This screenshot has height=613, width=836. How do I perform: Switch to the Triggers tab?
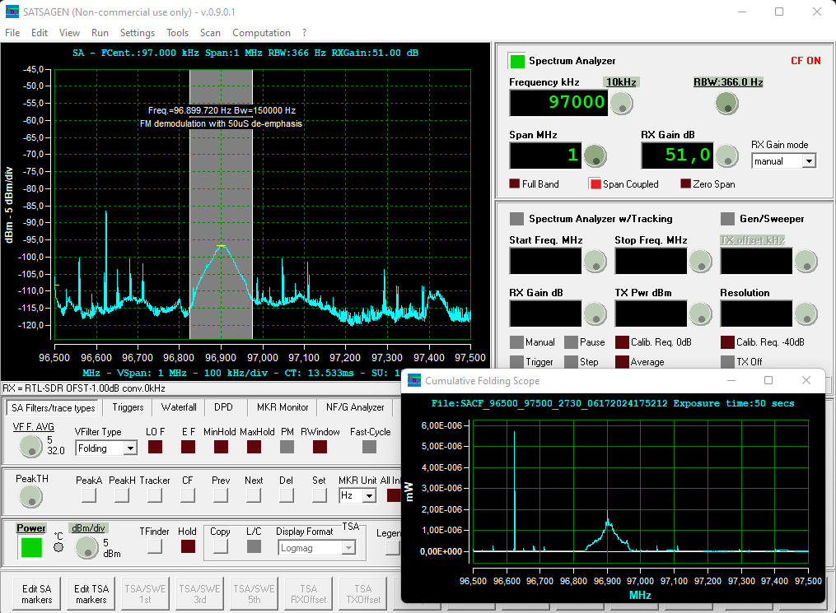(128, 407)
